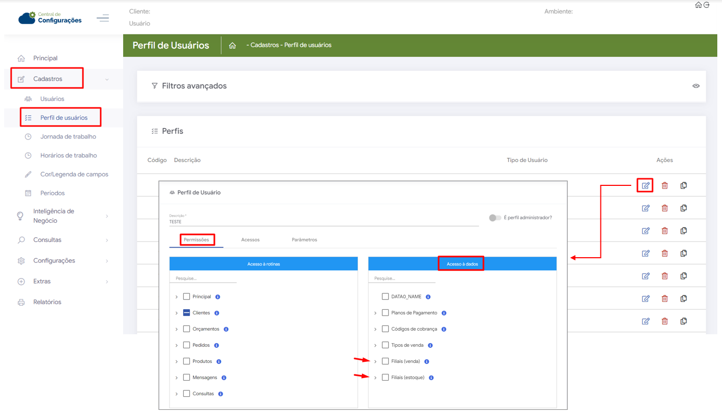
Task: Click the info icon next to Filiais (venda)
Action: pyautogui.click(x=427, y=361)
